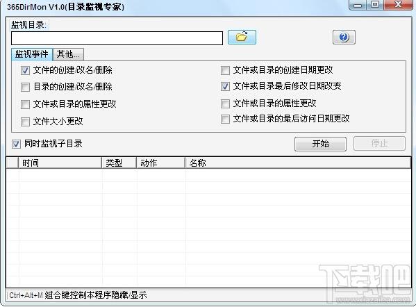Close the 365DirMon window
The height and width of the screenshot is (307, 416).
pos(398,5)
